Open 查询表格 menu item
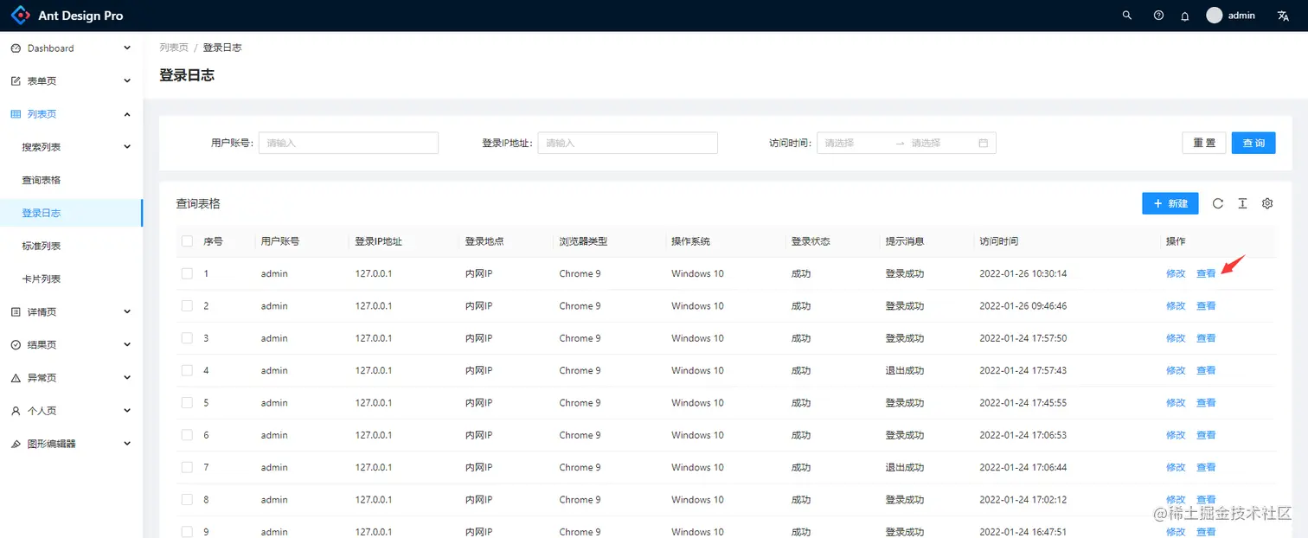The height and width of the screenshot is (538, 1308). [x=71, y=180]
